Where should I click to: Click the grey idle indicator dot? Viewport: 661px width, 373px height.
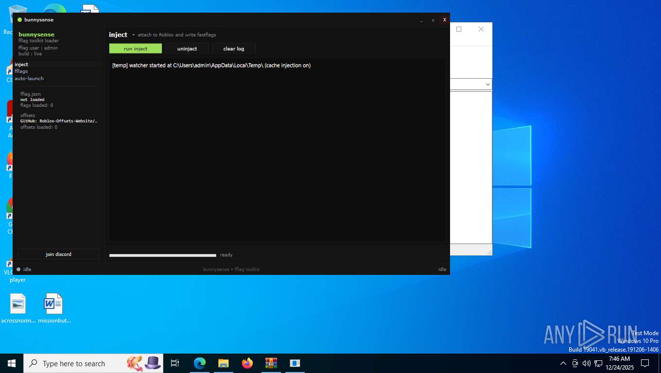(x=18, y=269)
